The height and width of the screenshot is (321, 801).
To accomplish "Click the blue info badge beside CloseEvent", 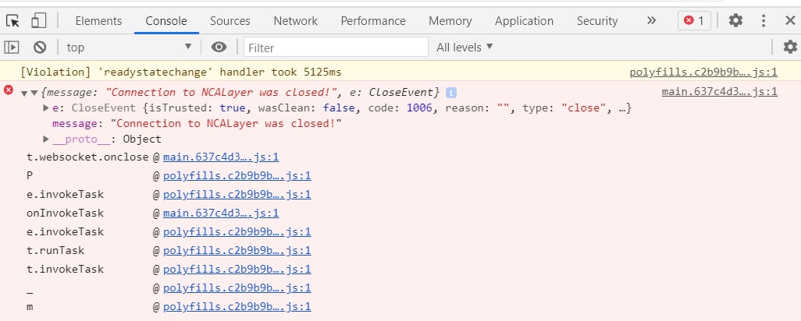I will point(450,92).
